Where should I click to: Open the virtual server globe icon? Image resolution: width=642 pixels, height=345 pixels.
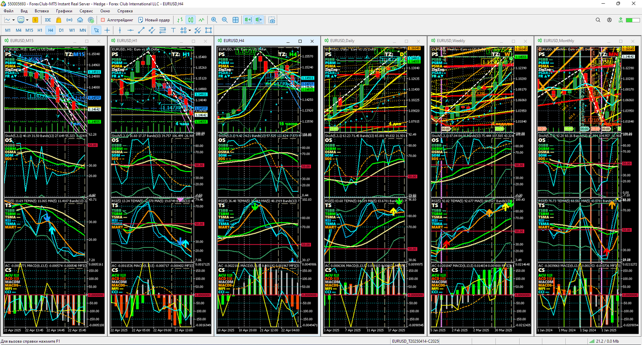tap(91, 20)
